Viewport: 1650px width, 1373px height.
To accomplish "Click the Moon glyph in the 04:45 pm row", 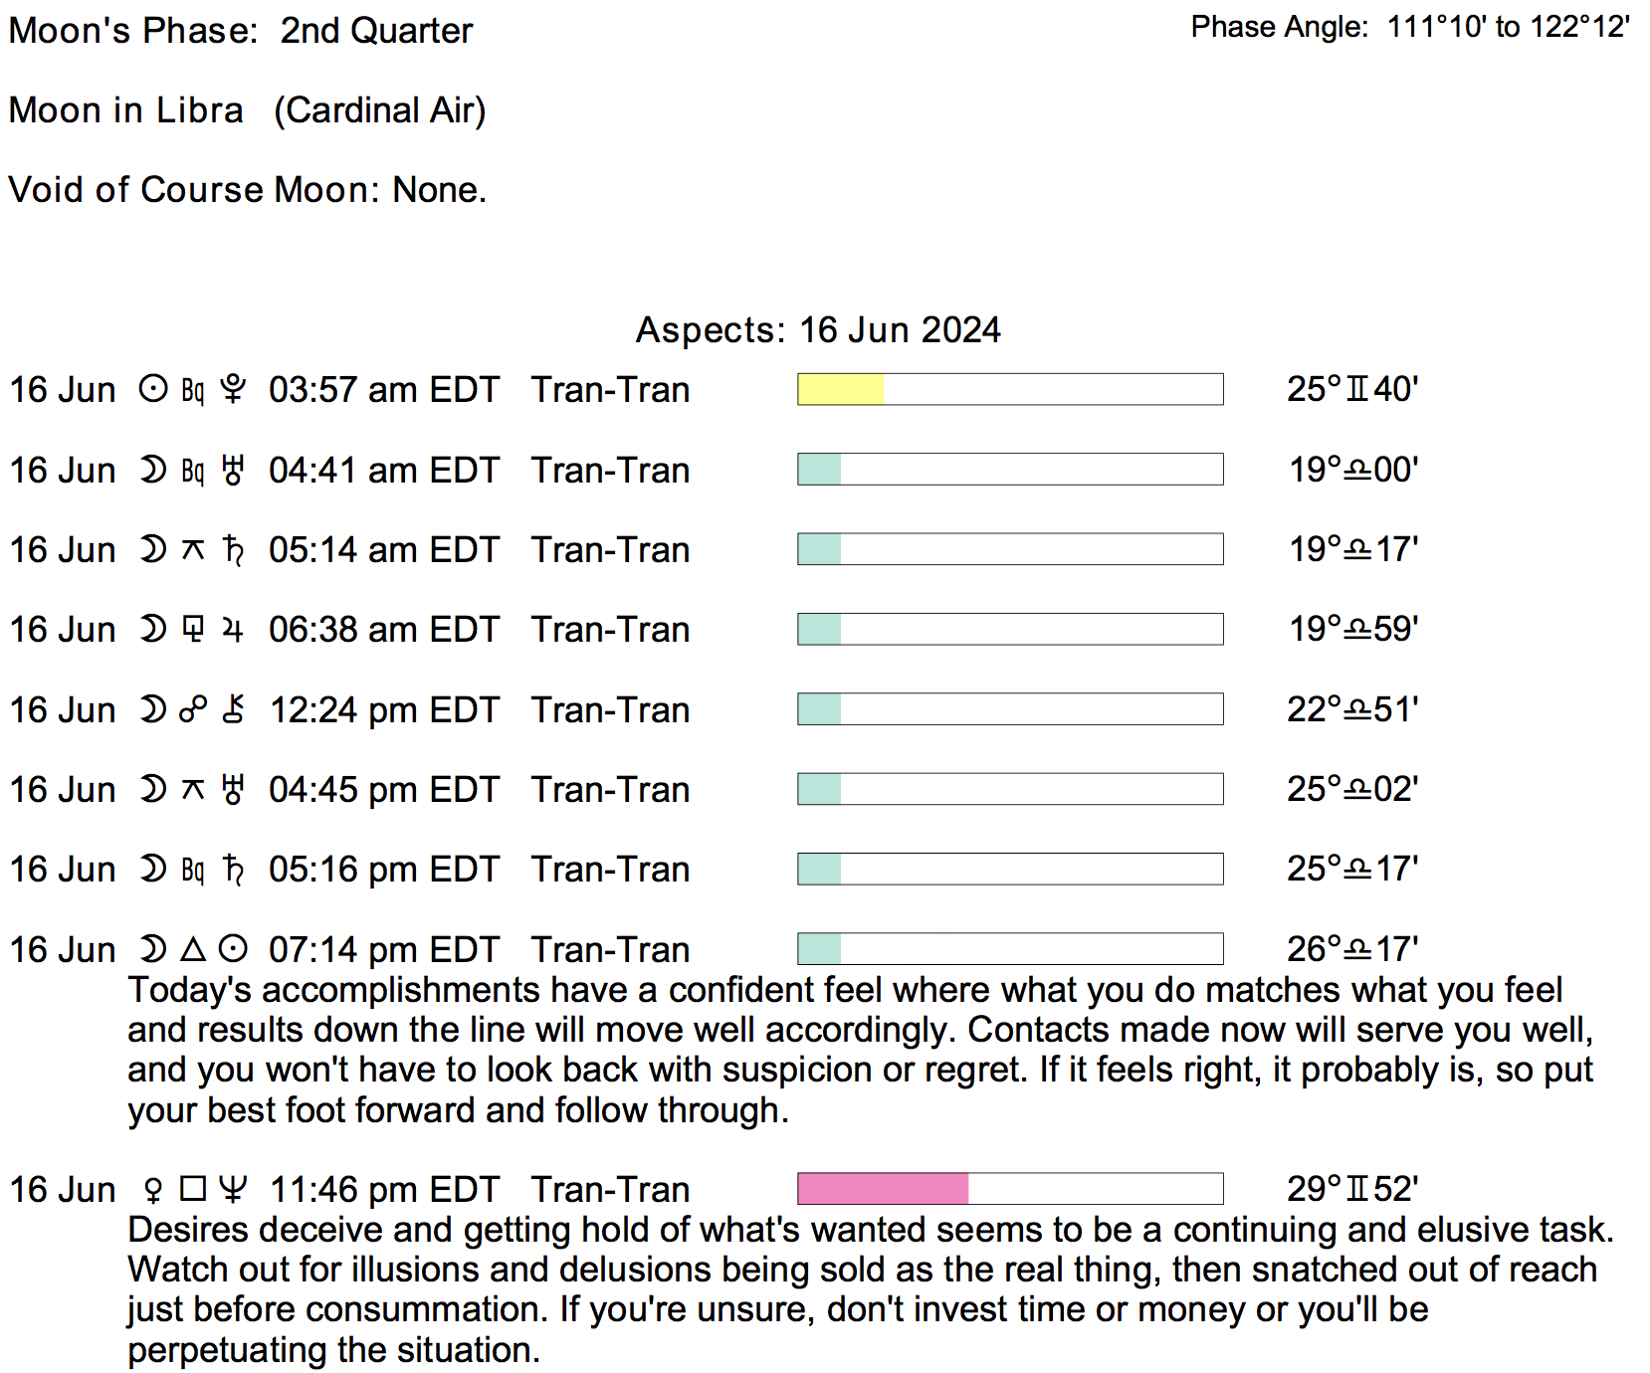I will pos(153,790).
